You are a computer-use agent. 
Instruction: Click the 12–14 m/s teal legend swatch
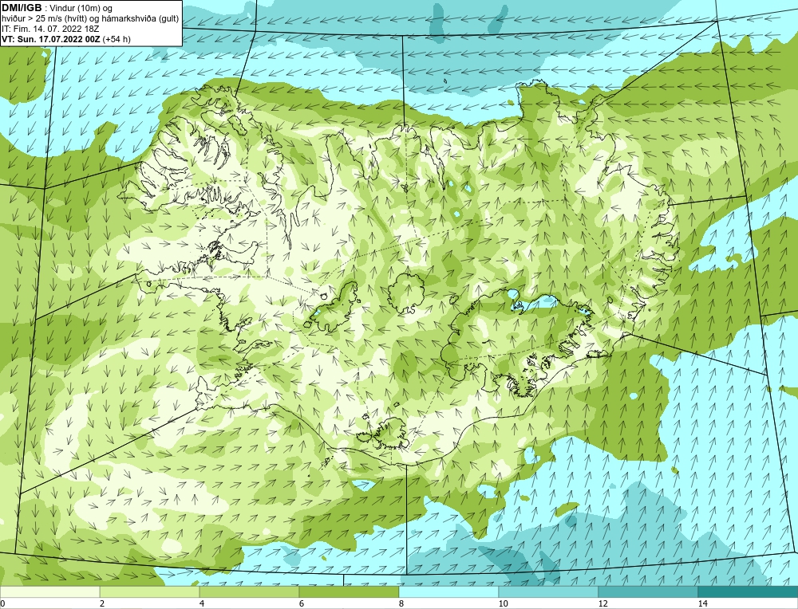click(648, 591)
